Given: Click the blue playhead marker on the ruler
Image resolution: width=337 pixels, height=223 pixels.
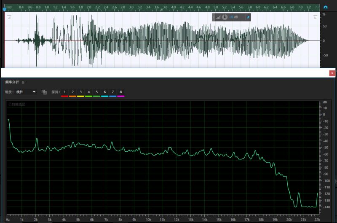Looking at the screenshot, I should tap(5, 9).
